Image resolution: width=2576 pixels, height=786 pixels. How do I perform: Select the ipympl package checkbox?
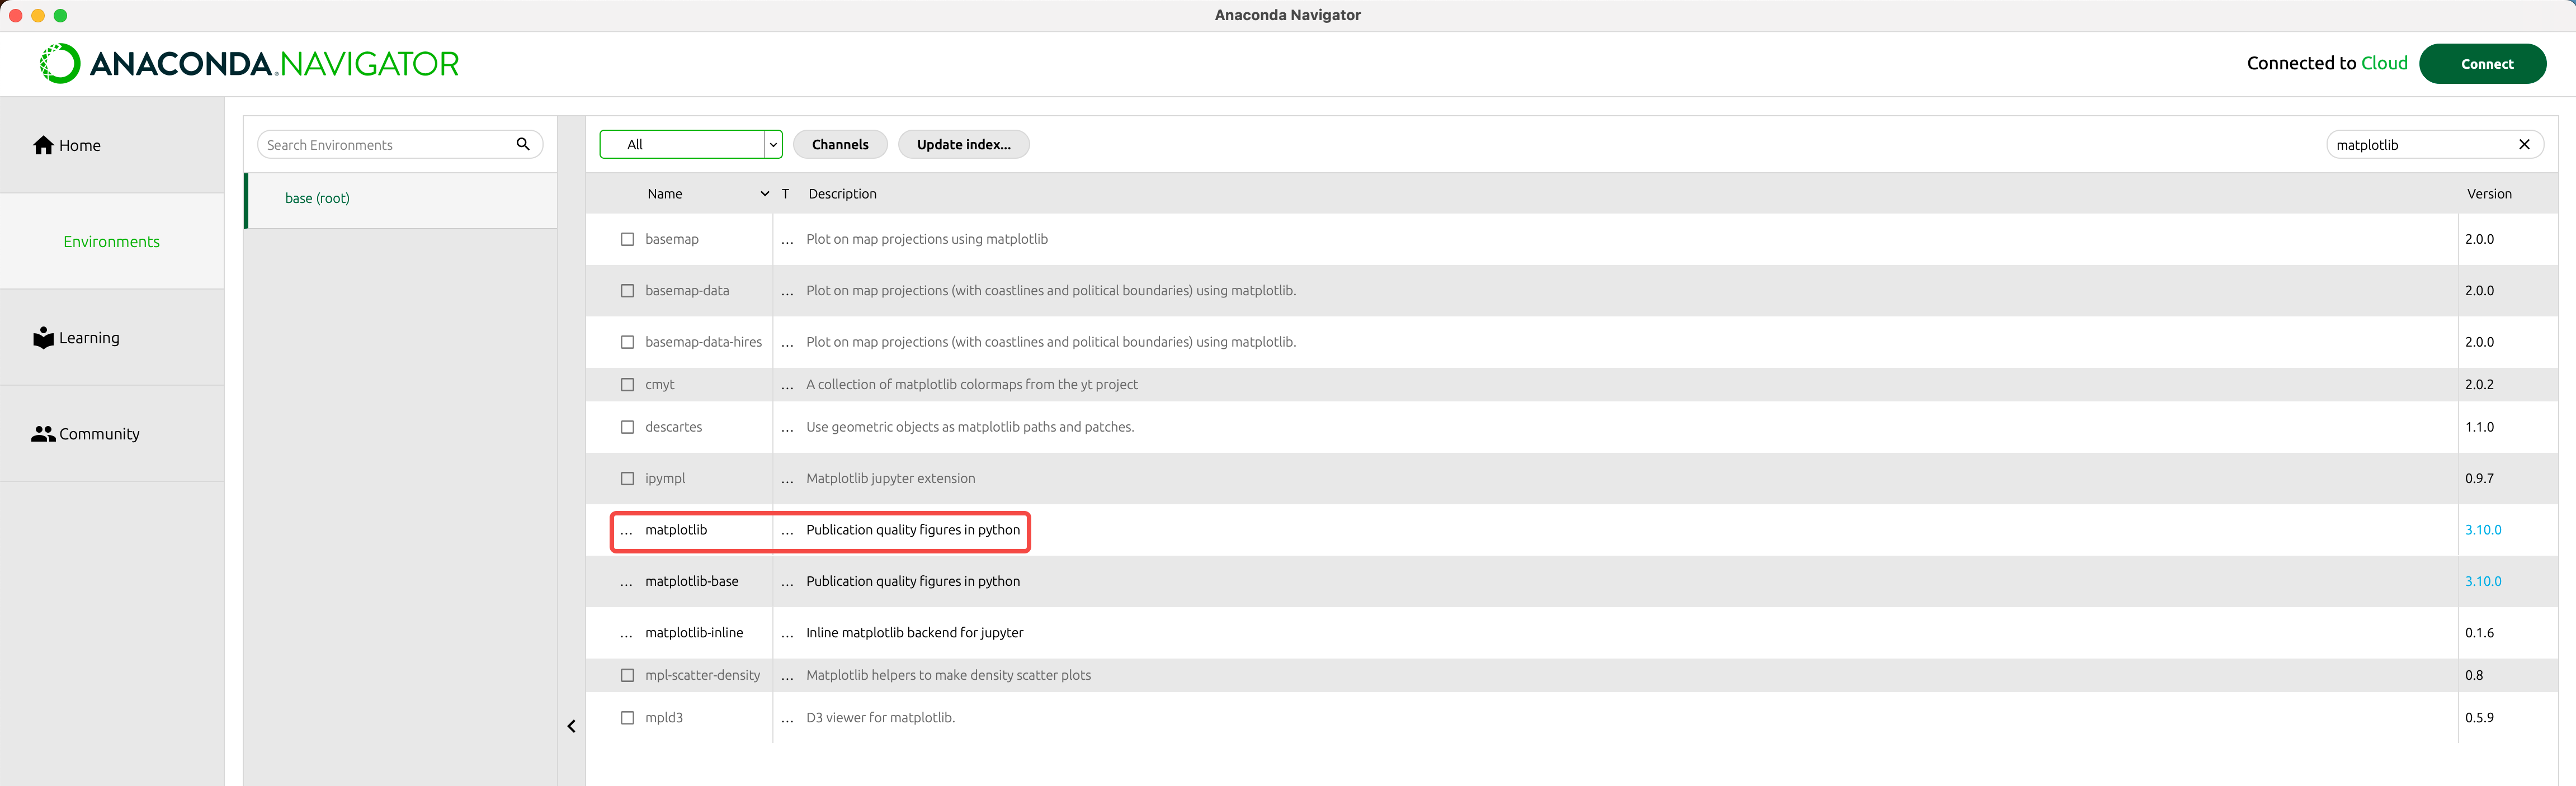click(627, 478)
